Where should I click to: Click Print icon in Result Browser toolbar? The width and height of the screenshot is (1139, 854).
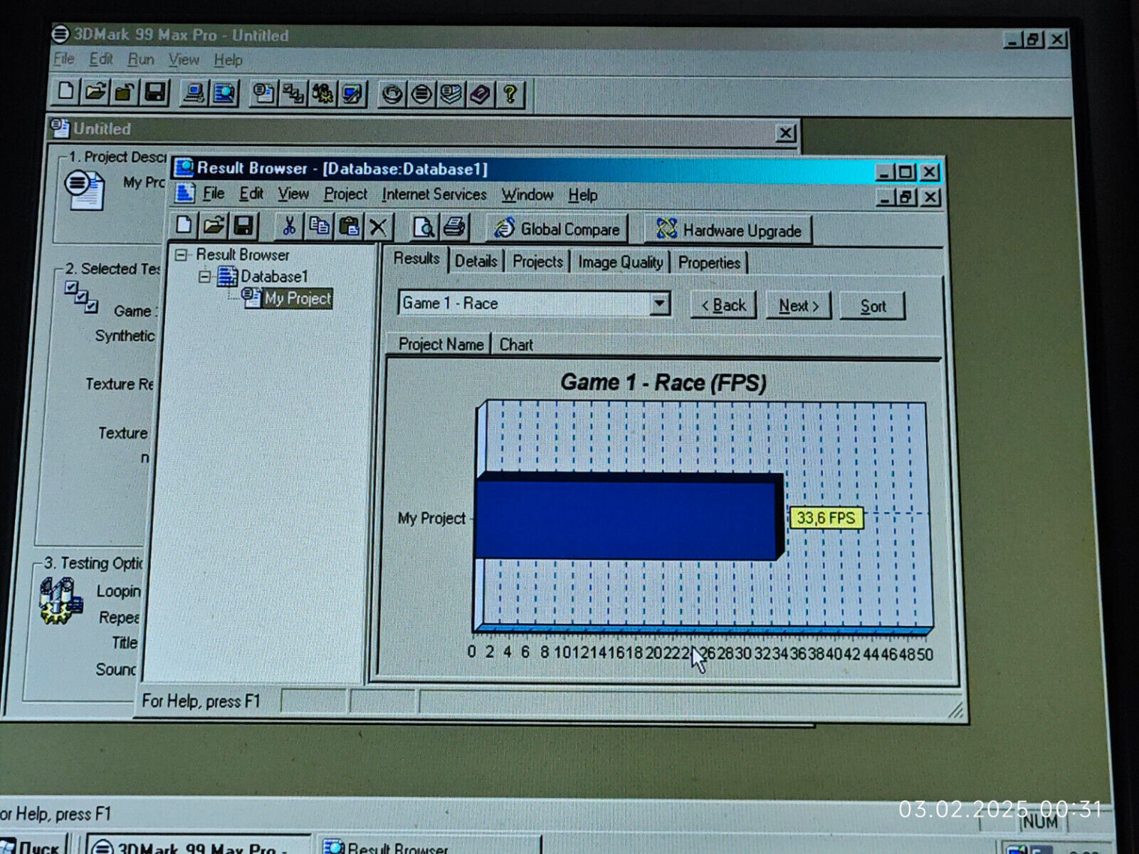[x=454, y=227]
